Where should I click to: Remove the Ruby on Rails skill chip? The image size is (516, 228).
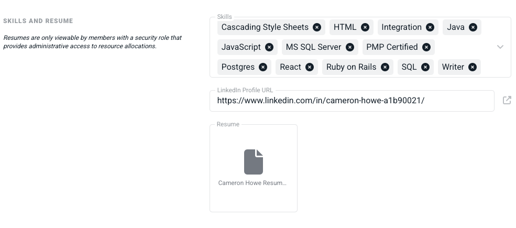click(x=385, y=67)
